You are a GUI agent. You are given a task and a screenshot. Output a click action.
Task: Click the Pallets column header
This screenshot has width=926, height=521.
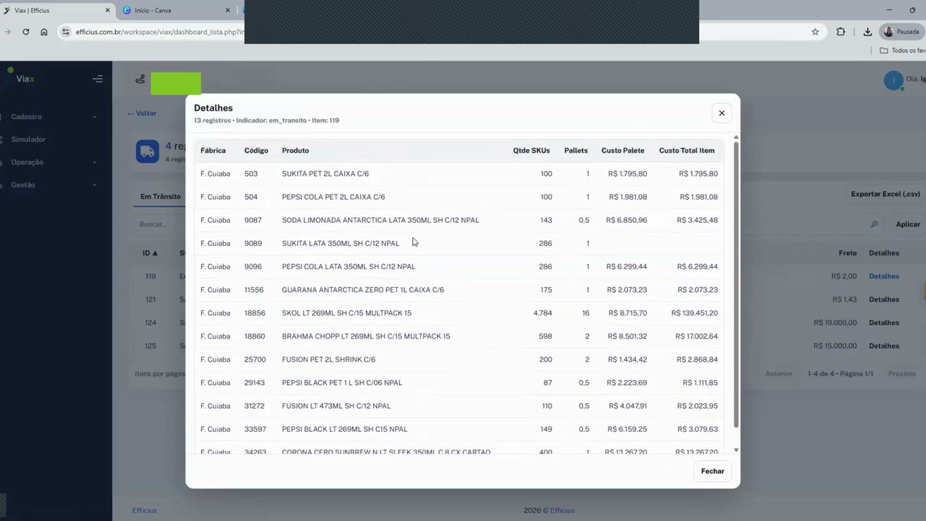coord(576,151)
